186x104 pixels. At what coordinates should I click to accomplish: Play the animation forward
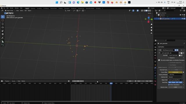coord(79,81)
